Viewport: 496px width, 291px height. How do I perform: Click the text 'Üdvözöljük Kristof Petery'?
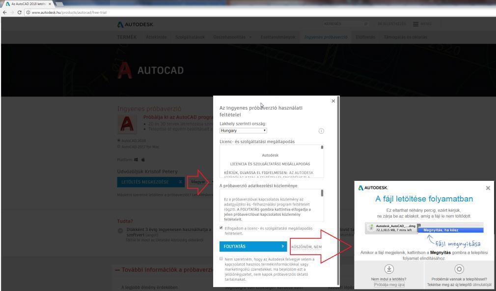pyautogui.click(x=147, y=172)
